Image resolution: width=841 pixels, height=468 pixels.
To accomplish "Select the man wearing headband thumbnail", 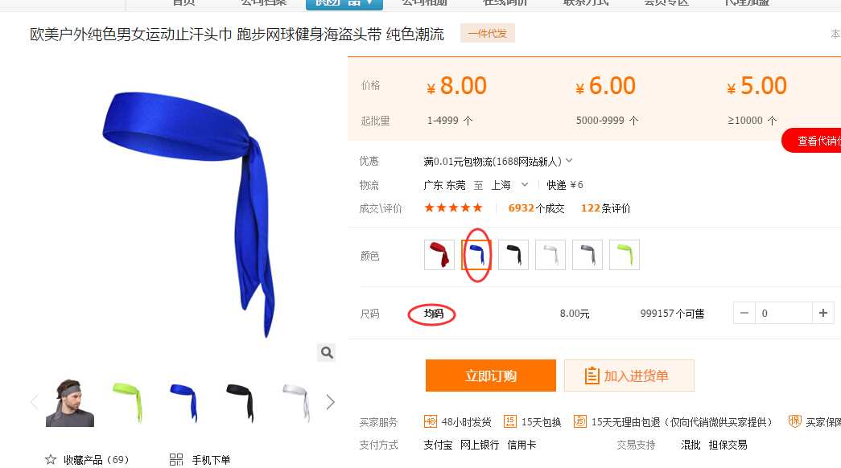I will [x=70, y=403].
